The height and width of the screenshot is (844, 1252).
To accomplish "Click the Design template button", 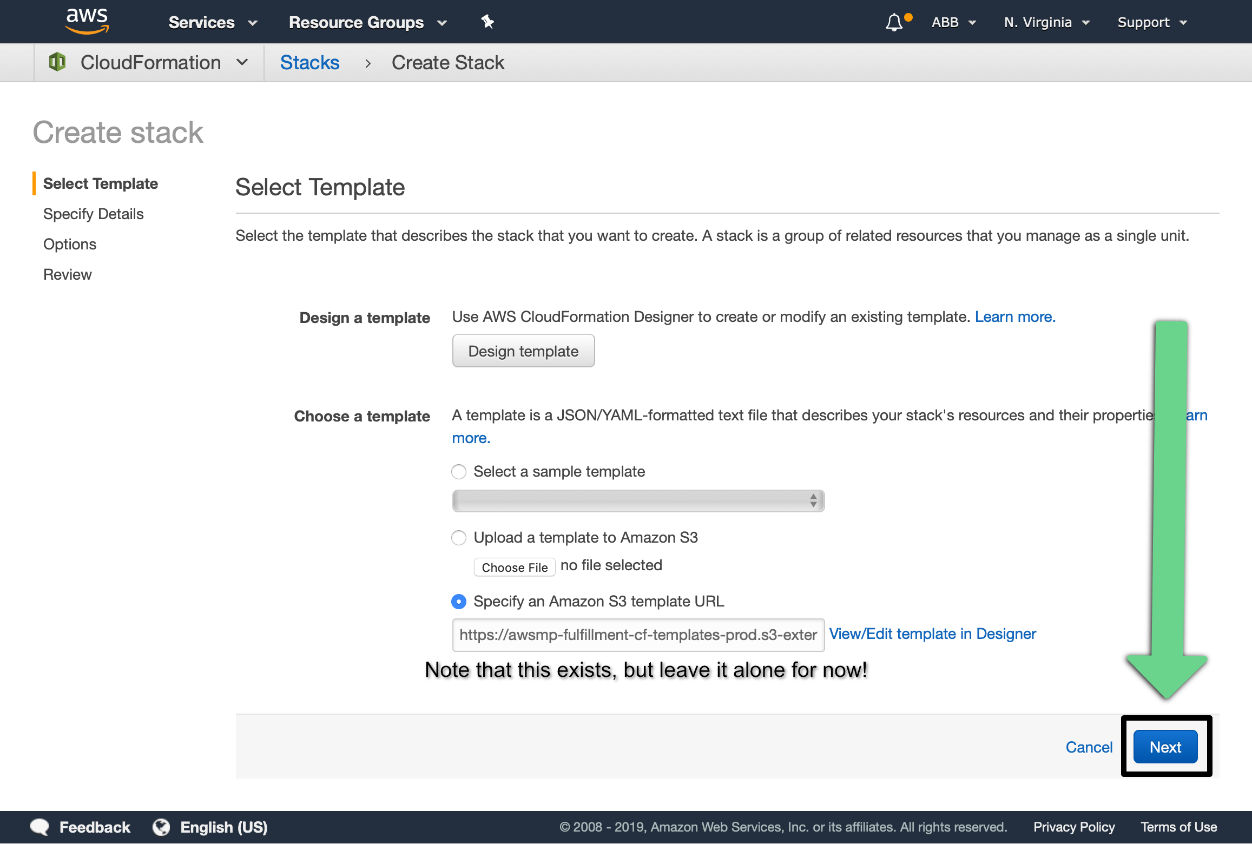I will (x=523, y=351).
